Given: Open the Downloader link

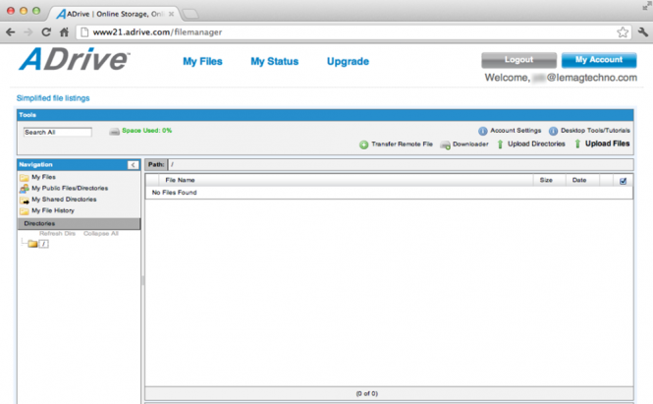Looking at the screenshot, I should pyautogui.click(x=470, y=144).
